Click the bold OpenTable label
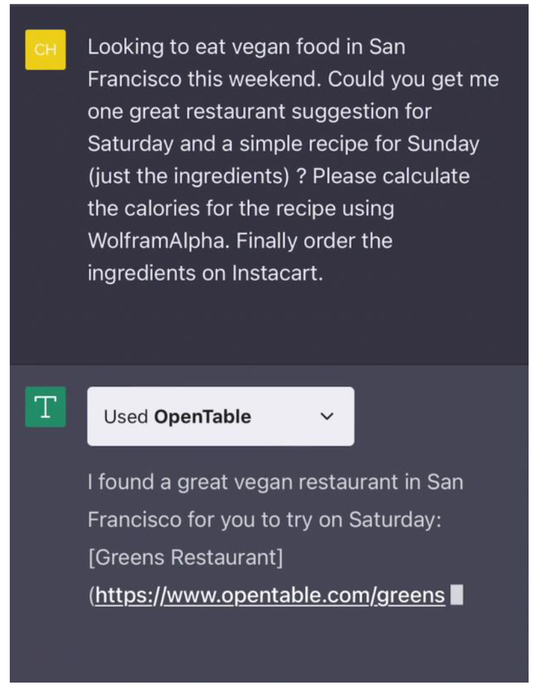 (202, 416)
